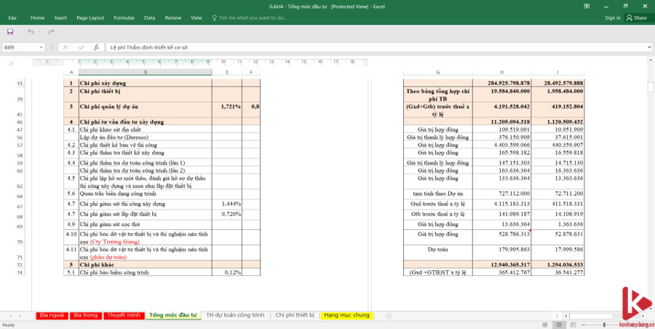Click the Sign in link
Viewport: 655px width, 329px height.
click(x=612, y=17)
